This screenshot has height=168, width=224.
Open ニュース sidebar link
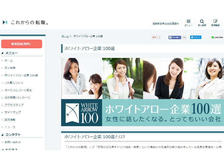(10, 127)
